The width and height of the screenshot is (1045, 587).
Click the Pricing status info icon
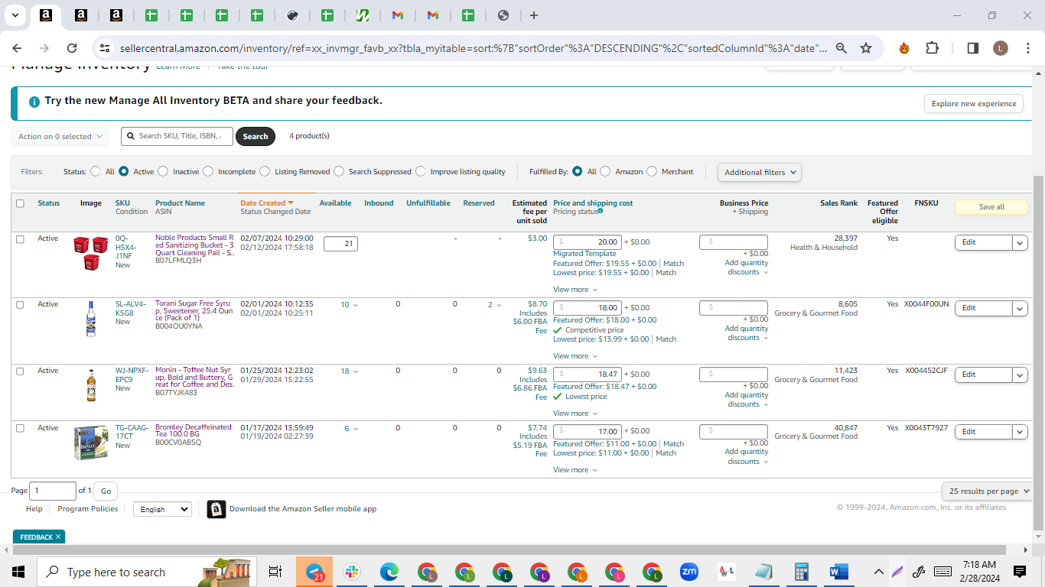point(601,211)
